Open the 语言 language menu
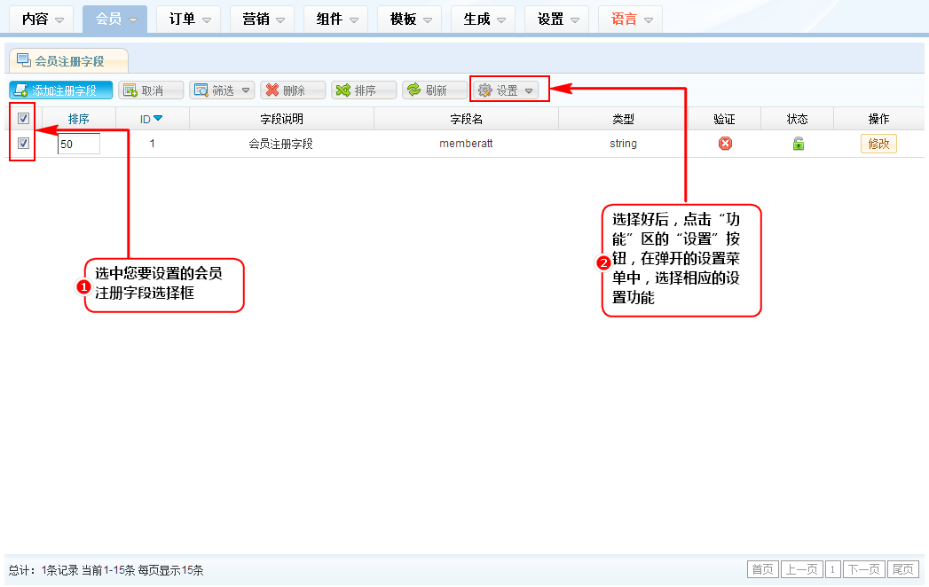 click(x=630, y=20)
